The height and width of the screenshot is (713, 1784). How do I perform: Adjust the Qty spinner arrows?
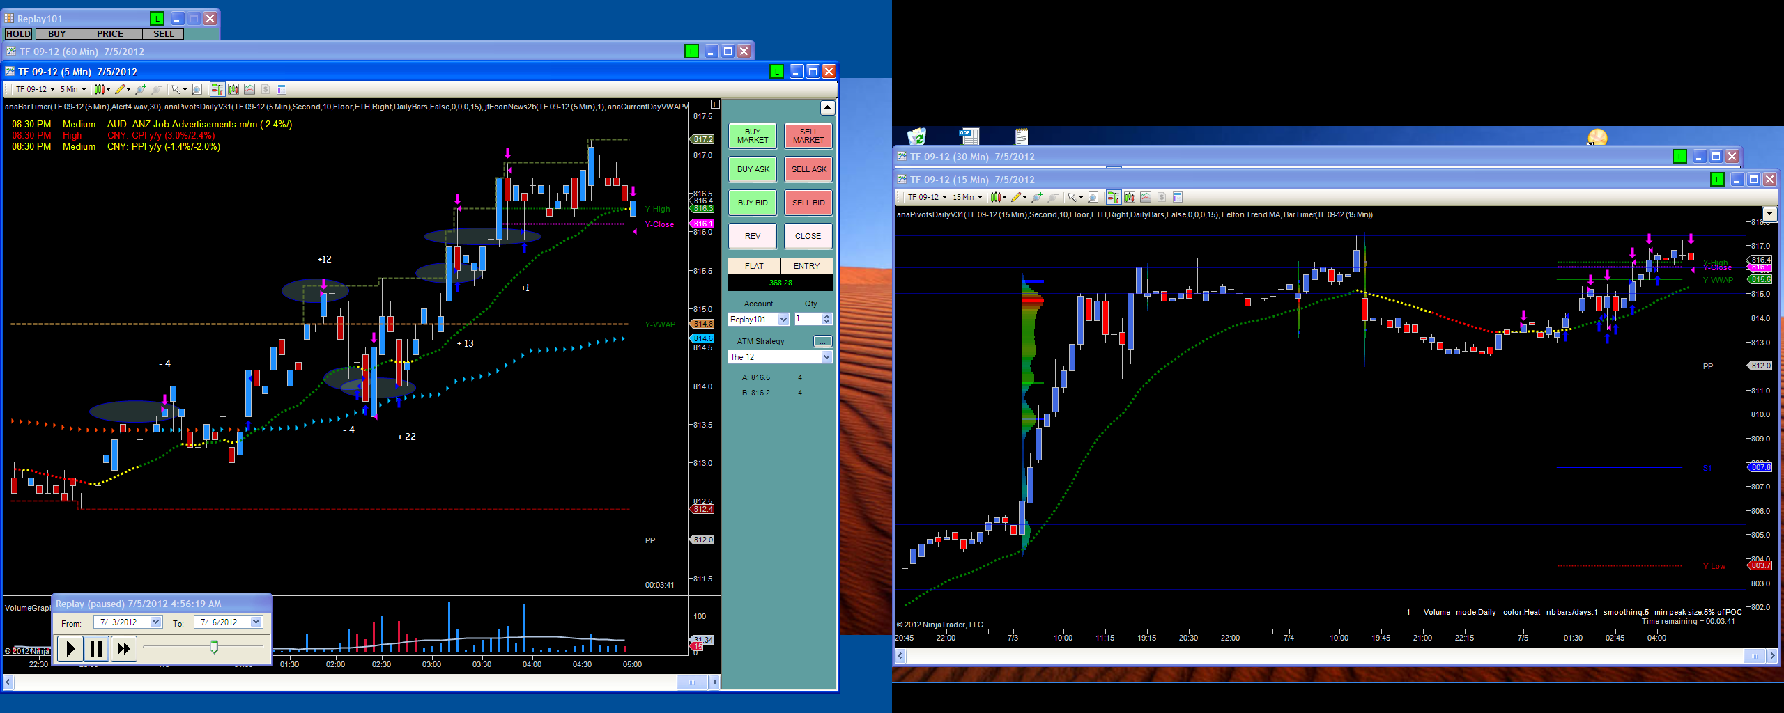(827, 319)
